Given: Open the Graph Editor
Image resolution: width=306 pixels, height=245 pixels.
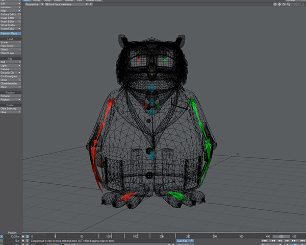Looking at the screenshot, I should (x=11, y=21).
